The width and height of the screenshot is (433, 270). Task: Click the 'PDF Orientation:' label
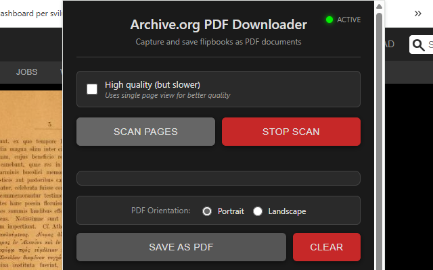[x=161, y=211]
